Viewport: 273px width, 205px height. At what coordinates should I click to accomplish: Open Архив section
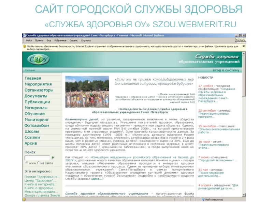coord(31,143)
